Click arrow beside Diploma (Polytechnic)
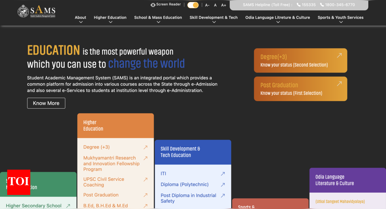The image size is (386, 209). (223, 184)
